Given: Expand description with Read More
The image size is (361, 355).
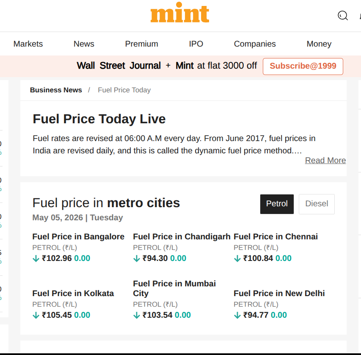Looking at the screenshot, I should pyautogui.click(x=325, y=160).
